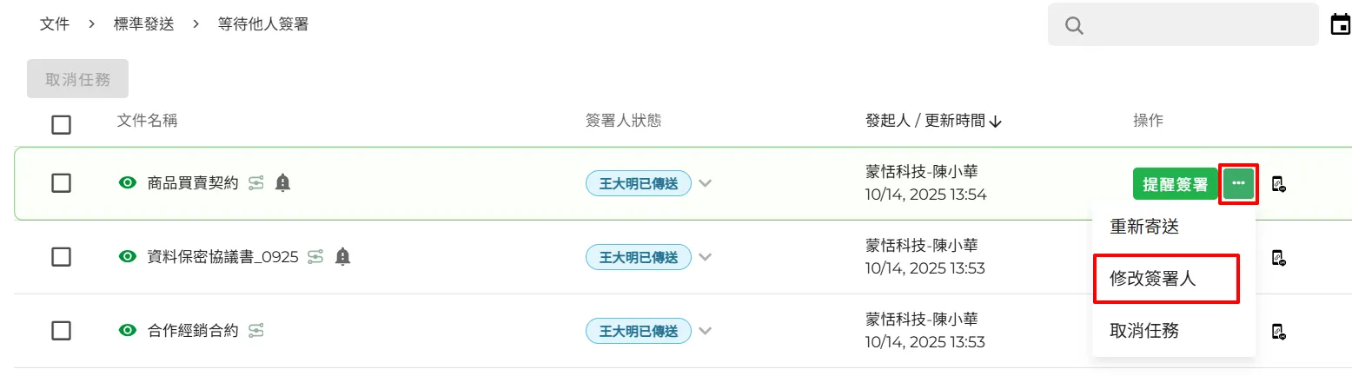Click the eye icon beside 商品買賣契約

pyautogui.click(x=128, y=183)
